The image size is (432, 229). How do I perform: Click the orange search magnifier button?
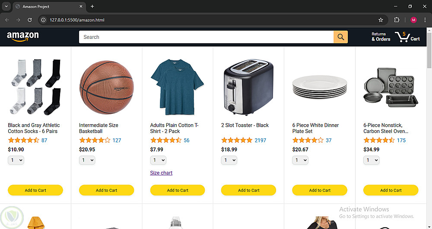click(x=340, y=37)
